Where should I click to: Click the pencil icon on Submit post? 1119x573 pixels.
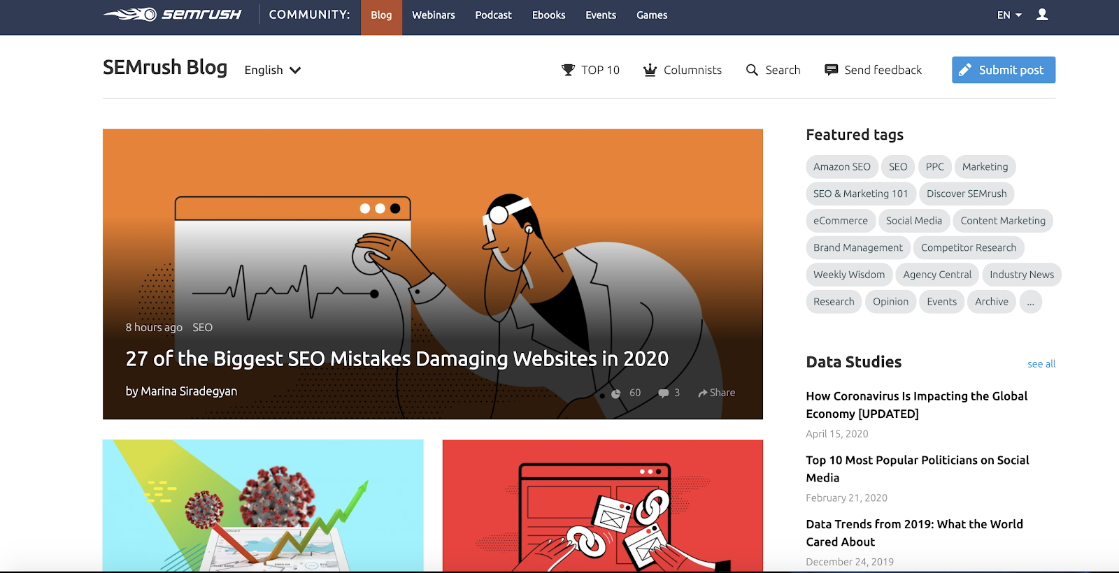tap(965, 70)
